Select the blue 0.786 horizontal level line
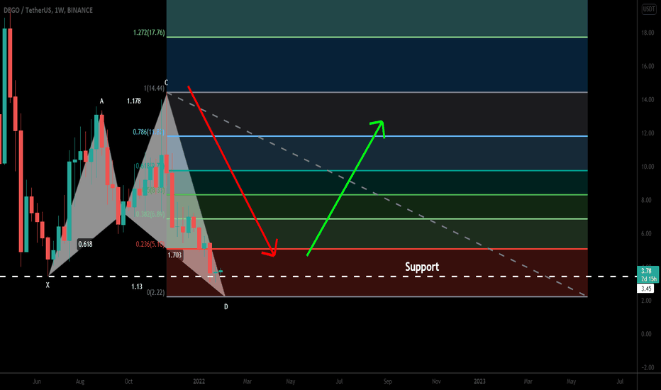 point(377,136)
